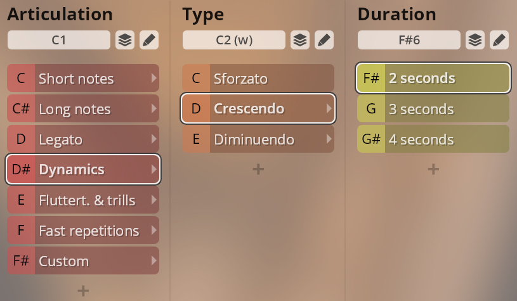Expand the Short notes arrow
Image resolution: width=517 pixels, height=301 pixels.
click(154, 78)
